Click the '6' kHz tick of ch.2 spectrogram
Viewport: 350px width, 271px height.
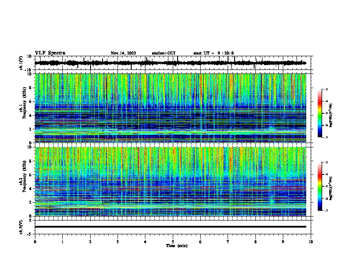(31, 174)
